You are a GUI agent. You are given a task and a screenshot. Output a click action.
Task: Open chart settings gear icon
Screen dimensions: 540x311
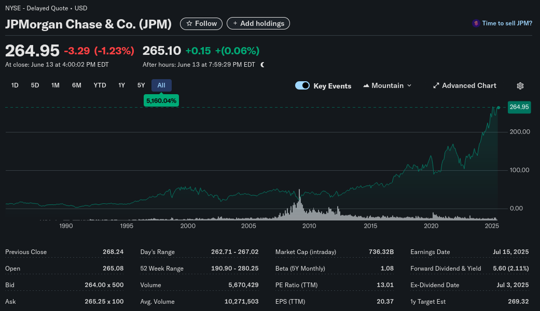click(520, 86)
